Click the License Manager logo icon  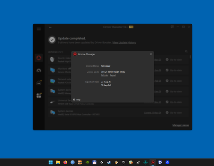[x=75, y=54]
